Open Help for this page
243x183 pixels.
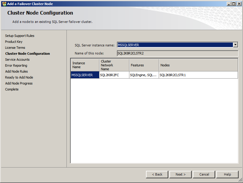pos(227,174)
